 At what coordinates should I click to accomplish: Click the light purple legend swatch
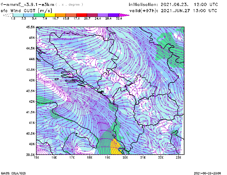(x=103, y=15)
